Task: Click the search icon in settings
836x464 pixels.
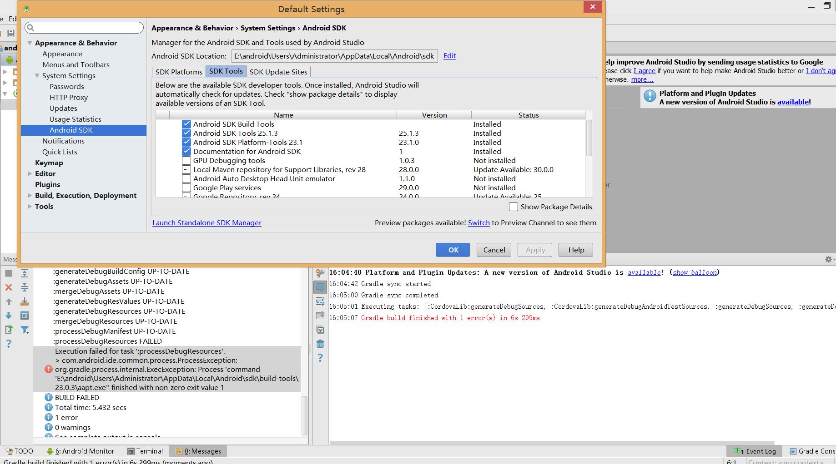Action: coord(31,28)
